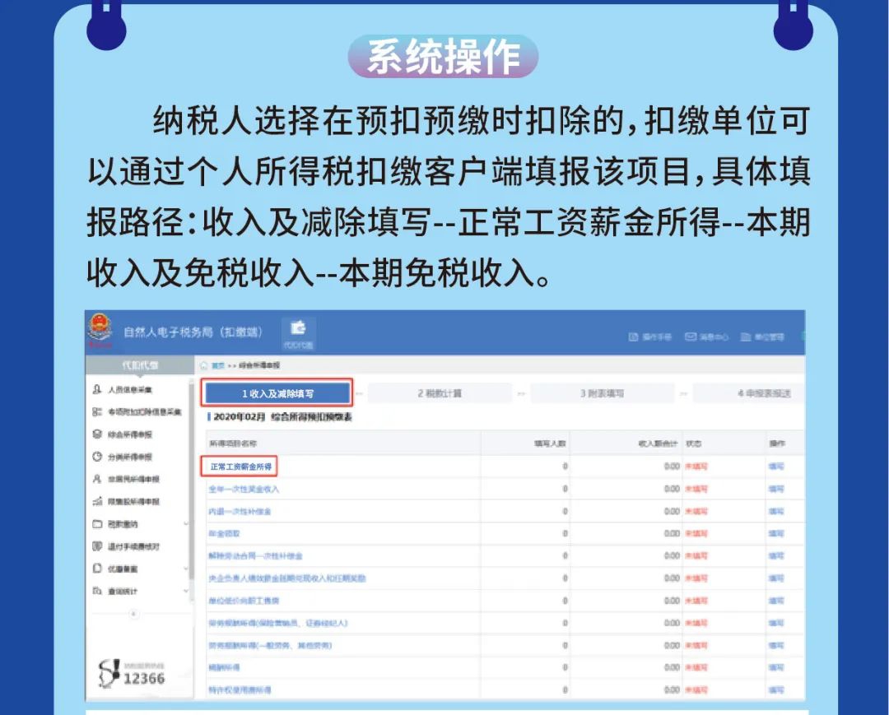Screen dimensions: 889x715
Task: Click 填写 in the 内退一次性补偿金 row
Action: coord(776,512)
